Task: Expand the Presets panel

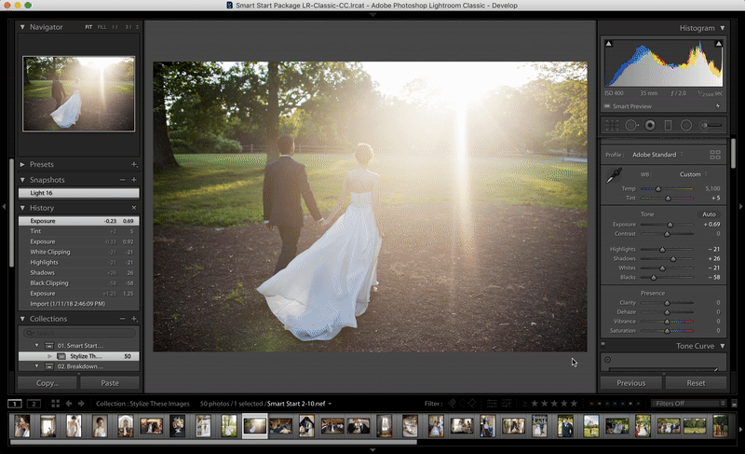Action: 23,164
